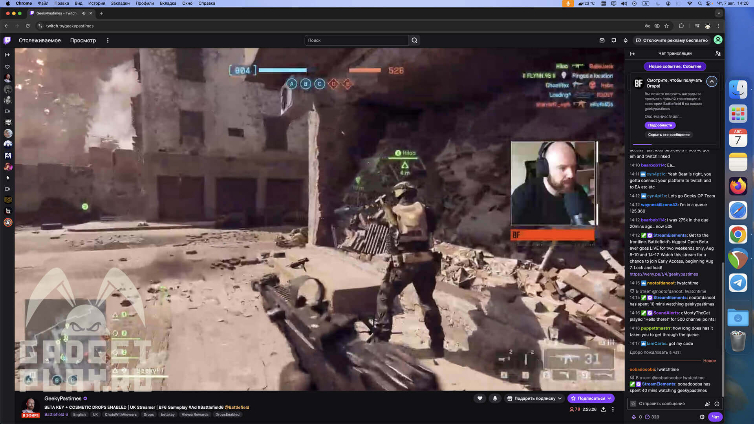The image size is (754, 424).
Task: Open Finder from the Dock
Action: 738,90
